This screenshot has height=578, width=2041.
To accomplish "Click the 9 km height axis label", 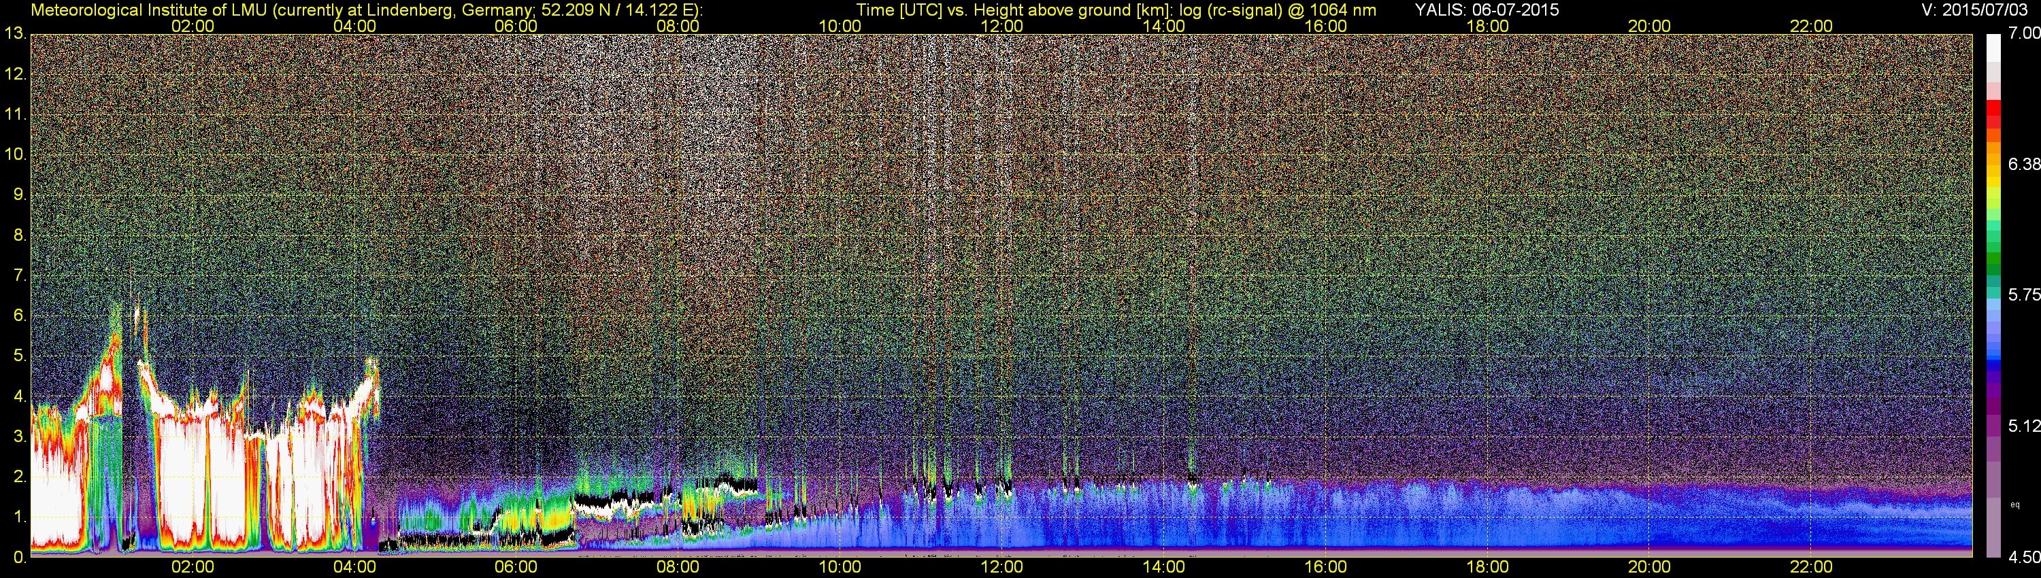I will (x=19, y=194).
